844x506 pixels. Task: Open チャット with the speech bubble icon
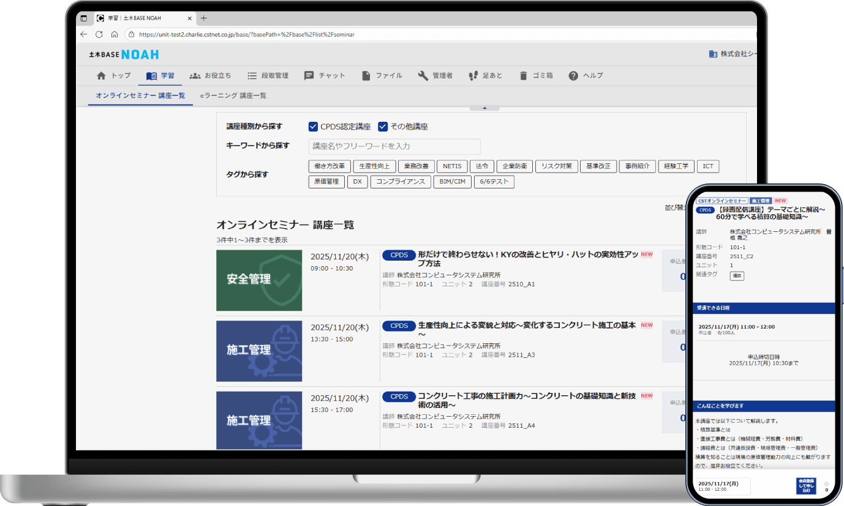(x=309, y=75)
